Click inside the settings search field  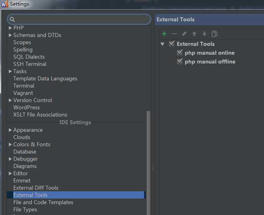[x=80, y=19]
